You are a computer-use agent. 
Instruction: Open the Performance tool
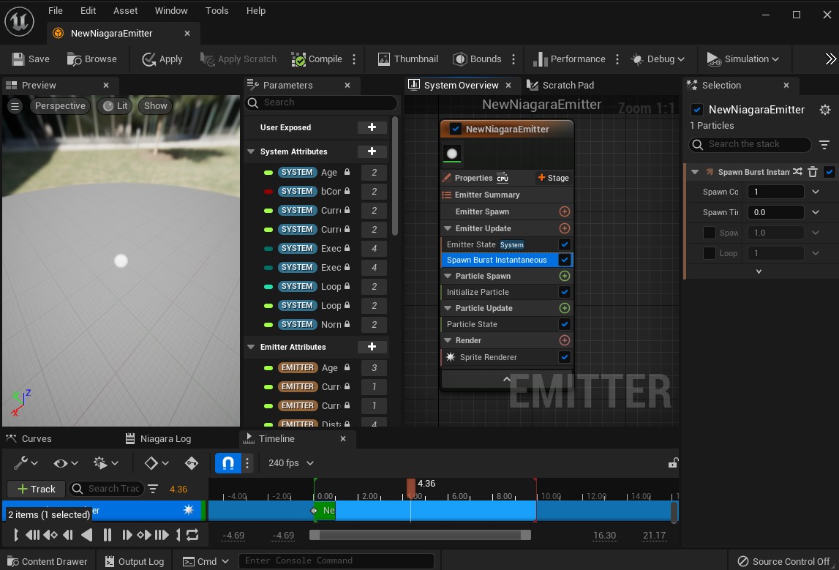pyautogui.click(x=569, y=59)
